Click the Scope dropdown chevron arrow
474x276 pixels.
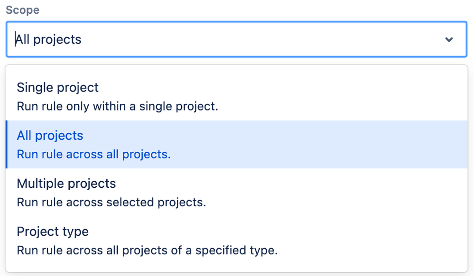(449, 39)
